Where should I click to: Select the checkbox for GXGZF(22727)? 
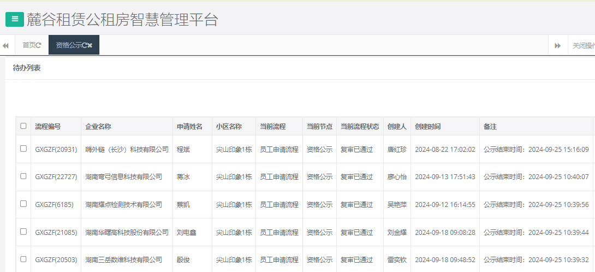coord(23,176)
